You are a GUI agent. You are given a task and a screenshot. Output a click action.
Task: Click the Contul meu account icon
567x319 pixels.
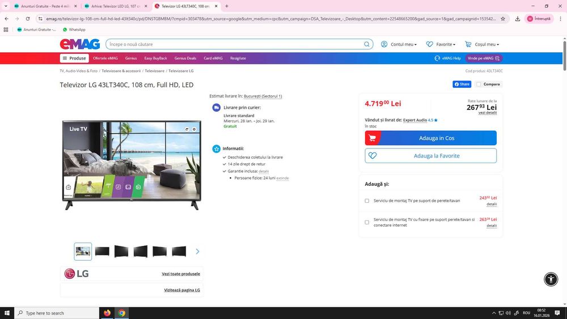(x=384, y=44)
